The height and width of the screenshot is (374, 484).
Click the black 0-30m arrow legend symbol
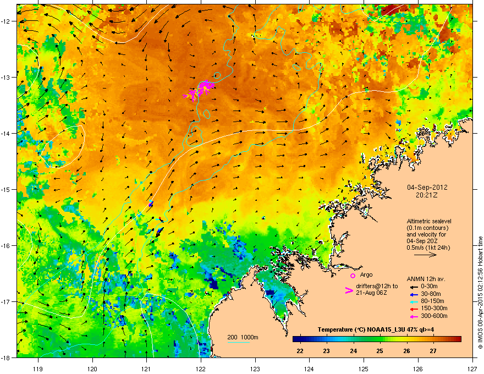(x=414, y=287)
